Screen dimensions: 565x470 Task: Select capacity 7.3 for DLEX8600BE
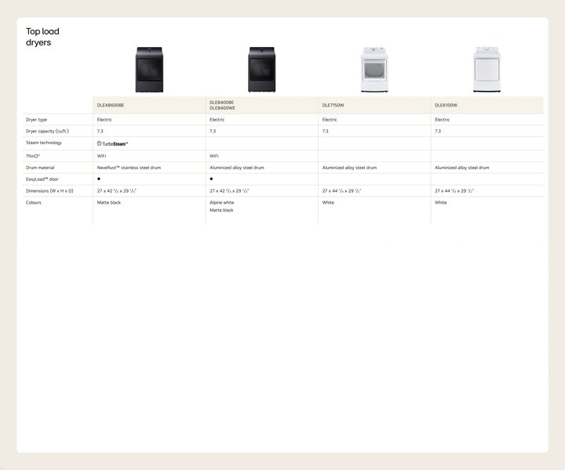(x=100, y=132)
